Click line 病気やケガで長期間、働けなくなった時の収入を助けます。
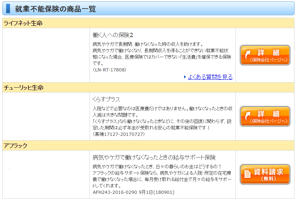 pyautogui.click(x=148, y=44)
